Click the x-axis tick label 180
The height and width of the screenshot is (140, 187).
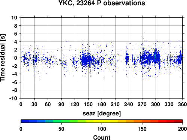102,104
